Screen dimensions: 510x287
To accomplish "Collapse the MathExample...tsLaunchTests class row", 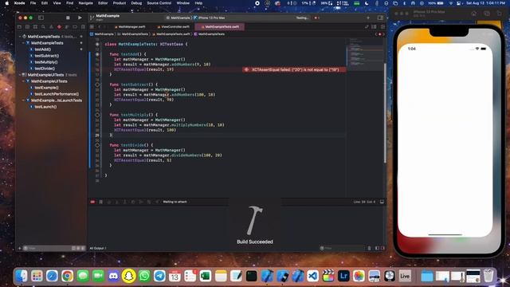I will click(x=24, y=100).
